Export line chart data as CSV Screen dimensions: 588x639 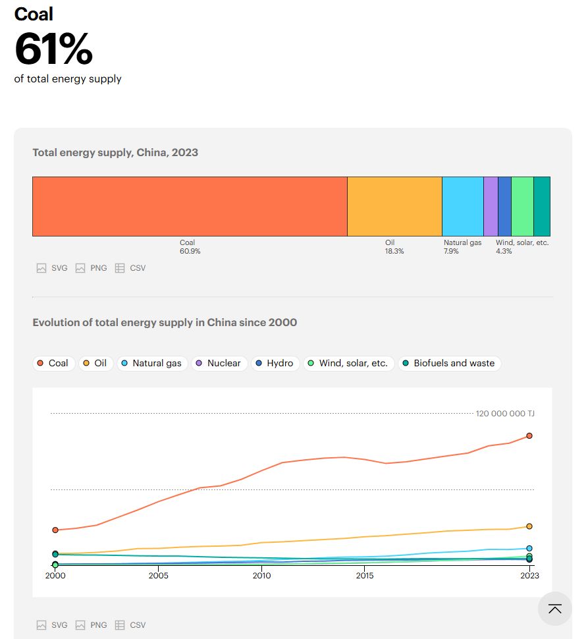pyautogui.click(x=130, y=625)
